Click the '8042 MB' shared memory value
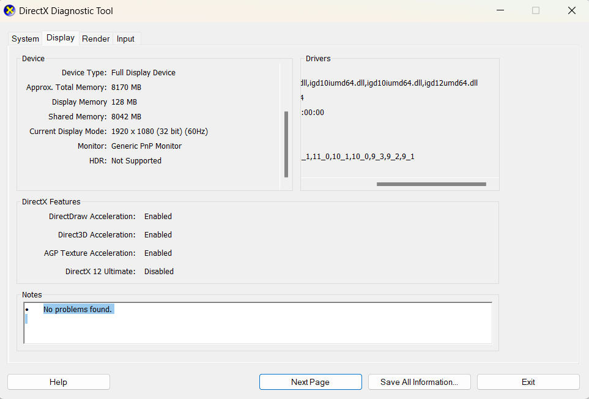Viewport: 589px width, 399px height. coord(126,116)
